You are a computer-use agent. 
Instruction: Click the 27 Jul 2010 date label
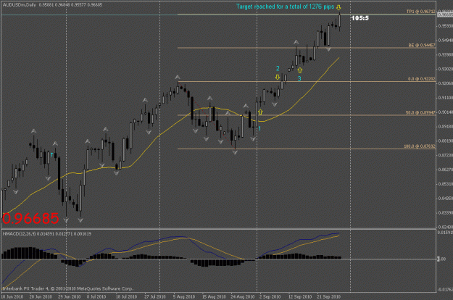(155, 296)
